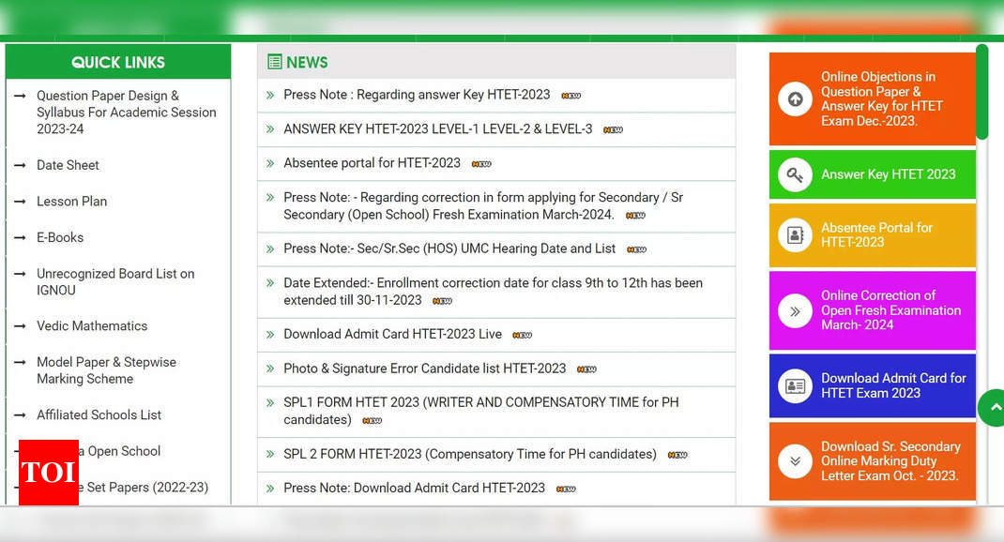Open the E-Books quick link
This screenshot has height=542, width=1004.
click(60, 237)
